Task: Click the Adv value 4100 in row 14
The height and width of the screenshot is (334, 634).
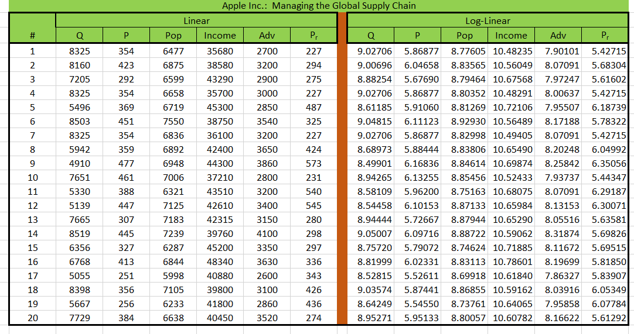Action: point(267,234)
